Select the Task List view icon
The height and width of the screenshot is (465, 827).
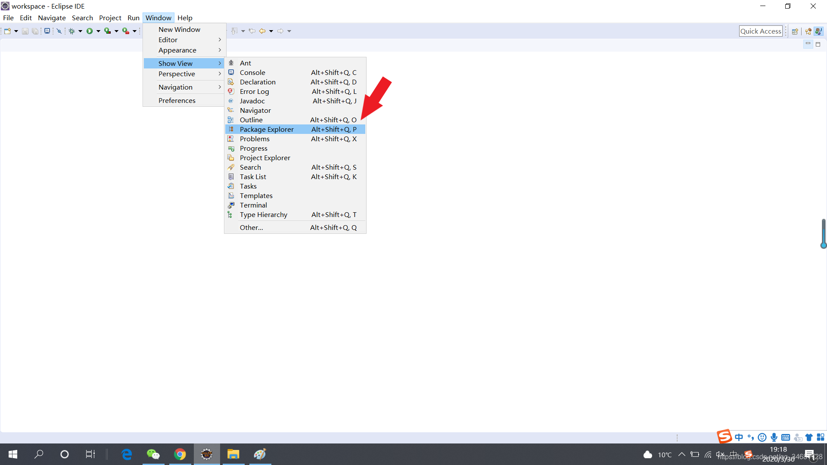click(230, 177)
